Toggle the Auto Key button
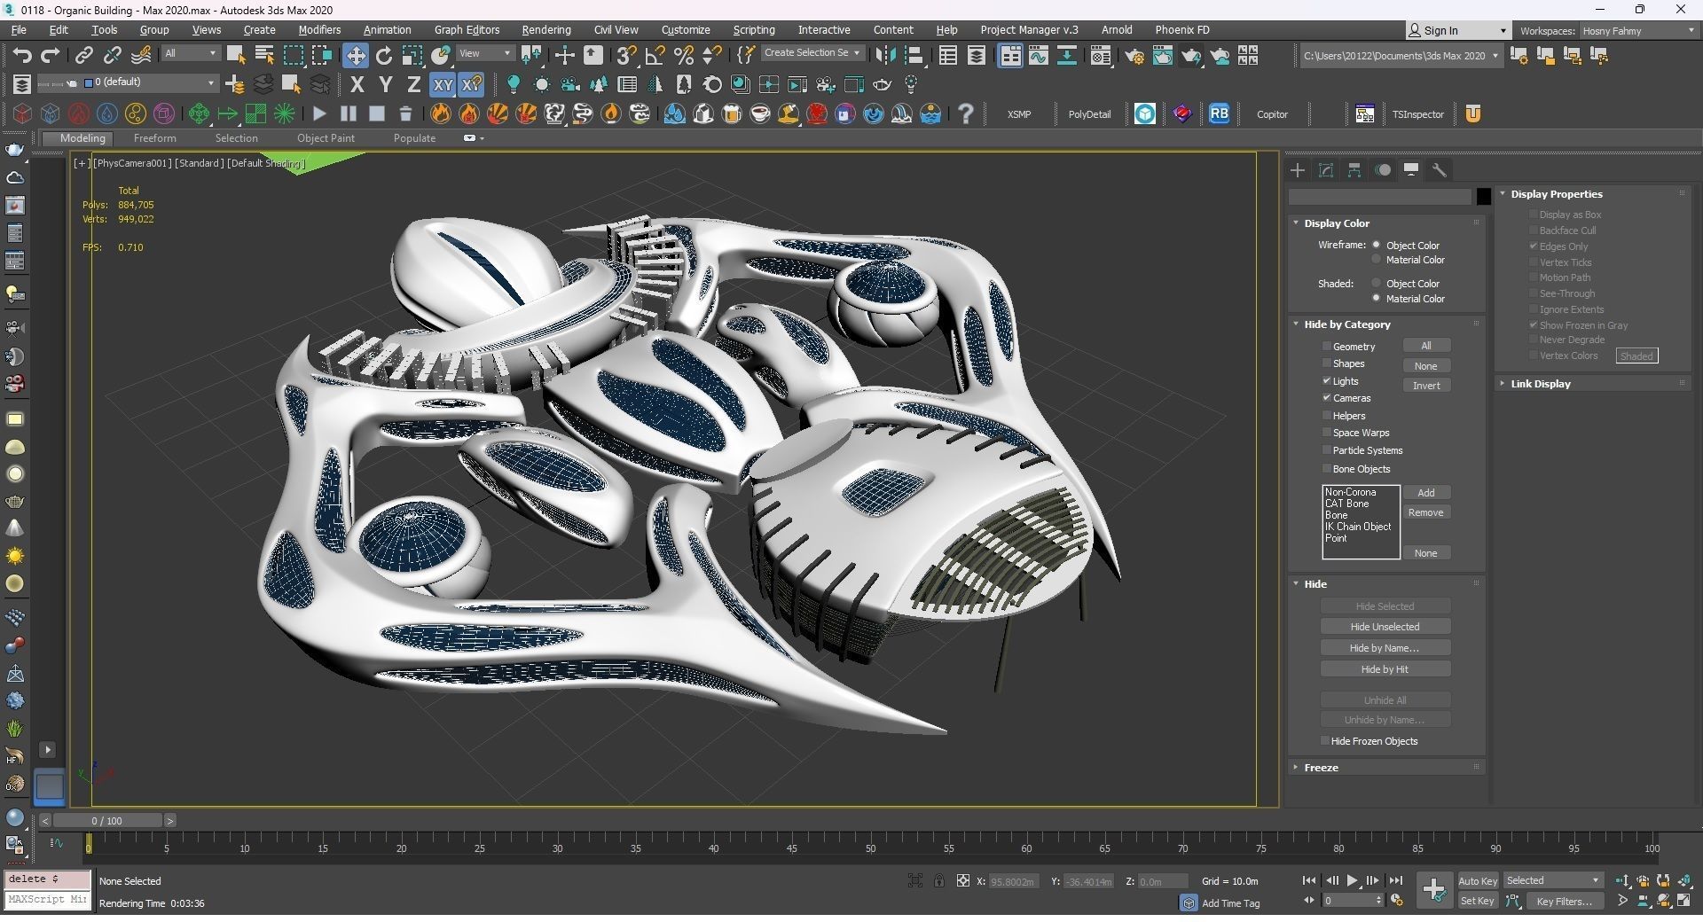1703x922 pixels. (x=1478, y=881)
